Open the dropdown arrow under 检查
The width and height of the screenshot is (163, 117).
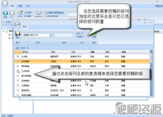point(94,40)
